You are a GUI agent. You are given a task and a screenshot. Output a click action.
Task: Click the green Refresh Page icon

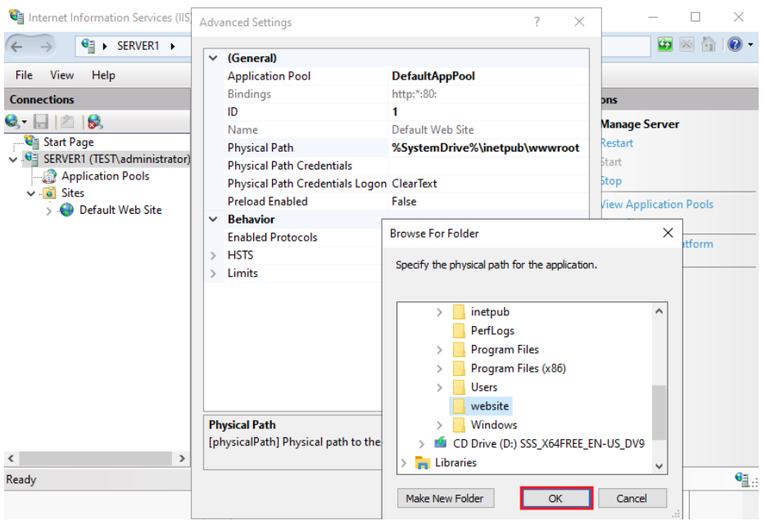point(665,45)
